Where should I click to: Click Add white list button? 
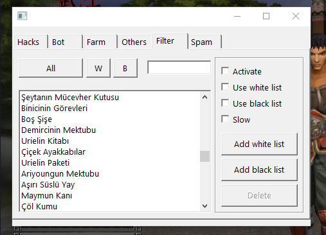click(259, 144)
